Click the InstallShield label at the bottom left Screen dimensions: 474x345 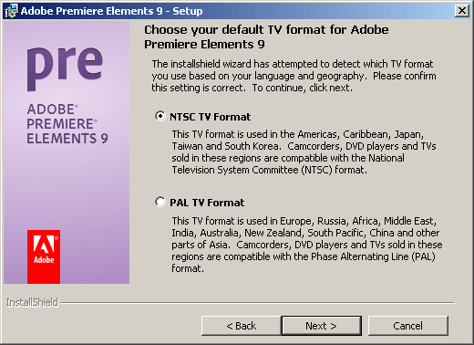pyautogui.click(x=32, y=303)
